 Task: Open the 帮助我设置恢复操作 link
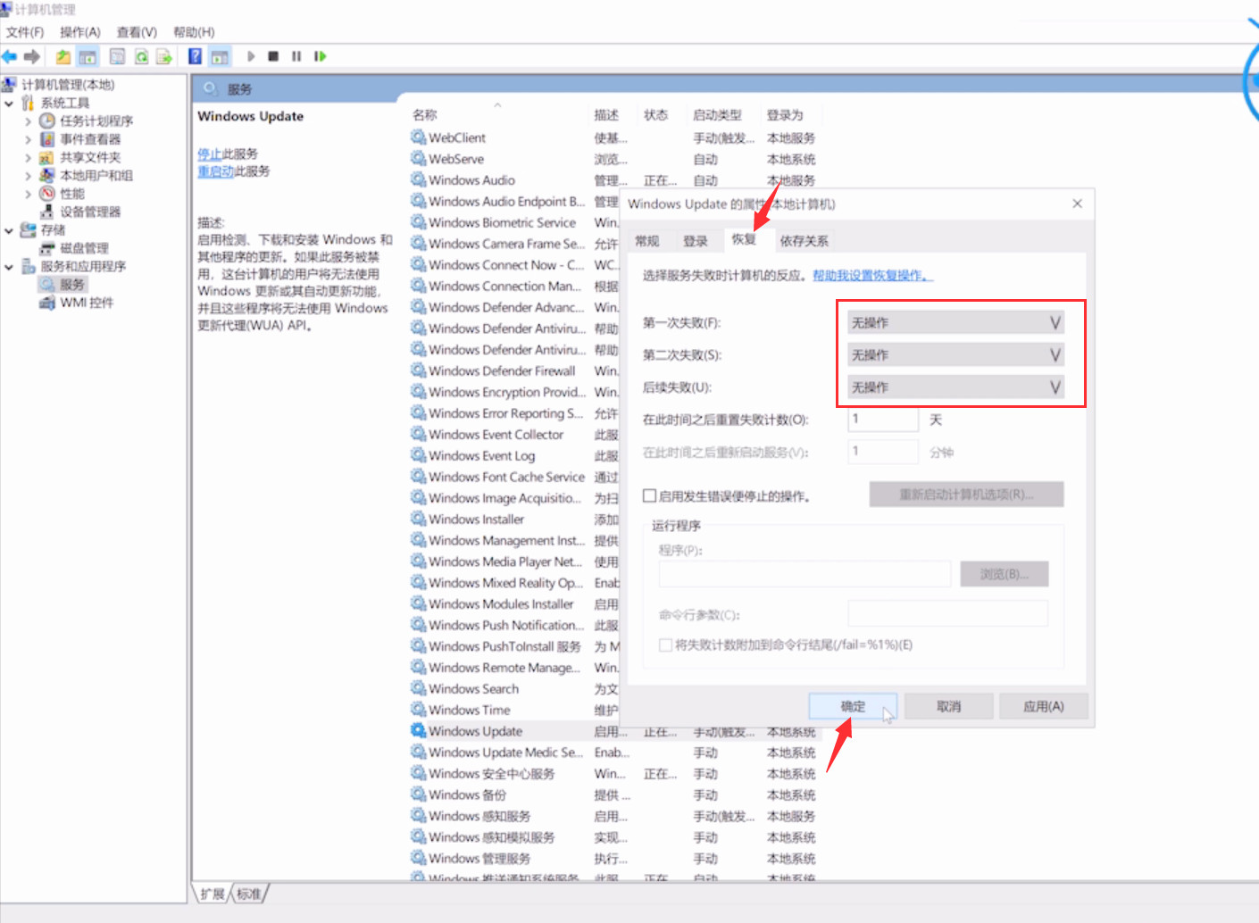click(x=872, y=275)
